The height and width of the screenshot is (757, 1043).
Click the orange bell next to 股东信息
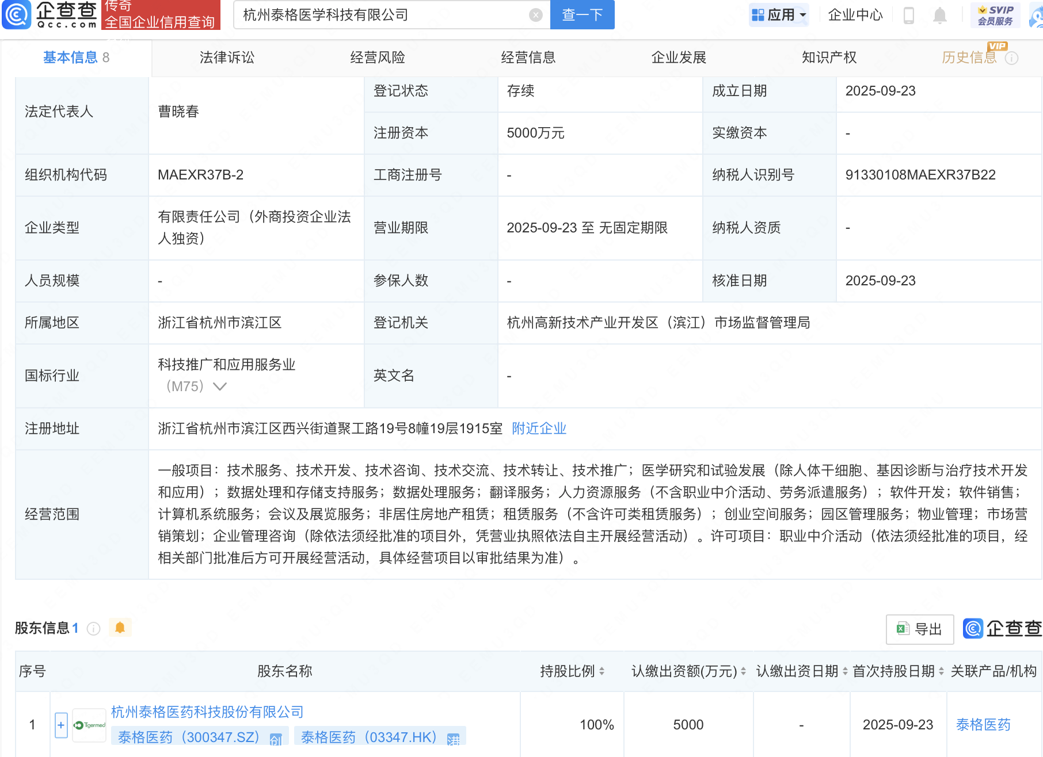pyautogui.click(x=120, y=628)
